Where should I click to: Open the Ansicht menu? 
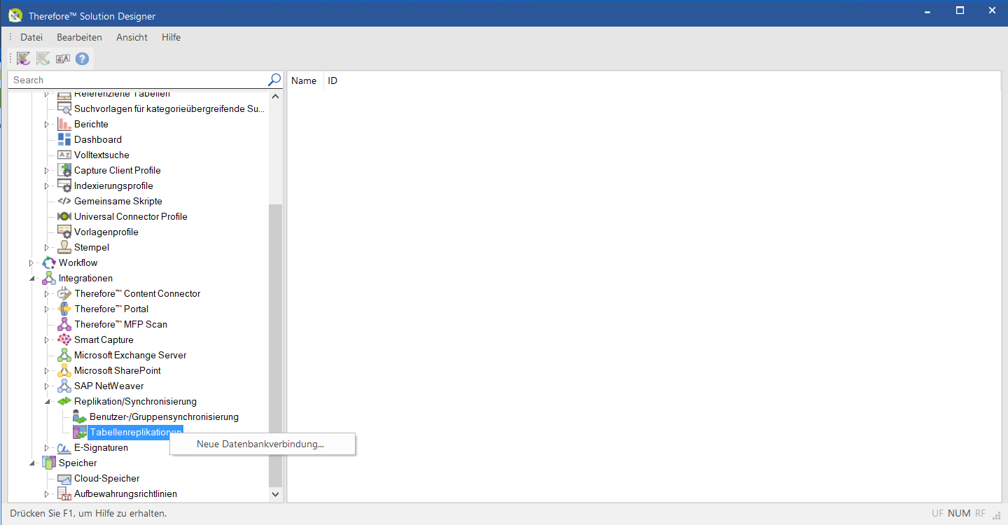click(132, 37)
